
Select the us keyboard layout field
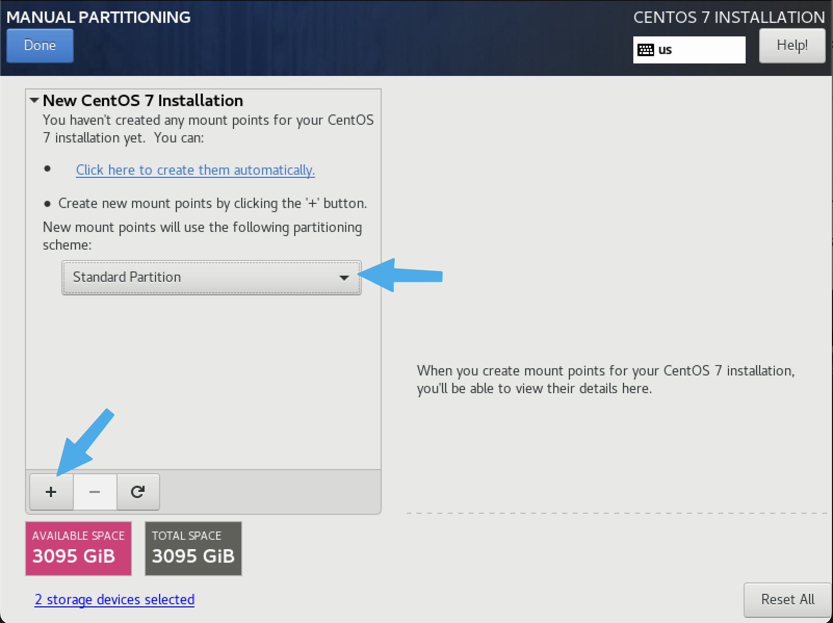689,50
